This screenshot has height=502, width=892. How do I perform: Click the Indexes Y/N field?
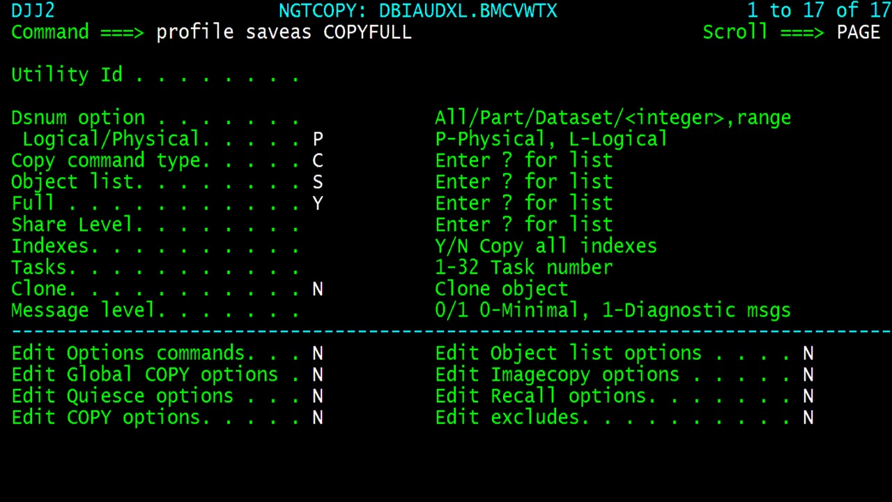click(x=318, y=246)
